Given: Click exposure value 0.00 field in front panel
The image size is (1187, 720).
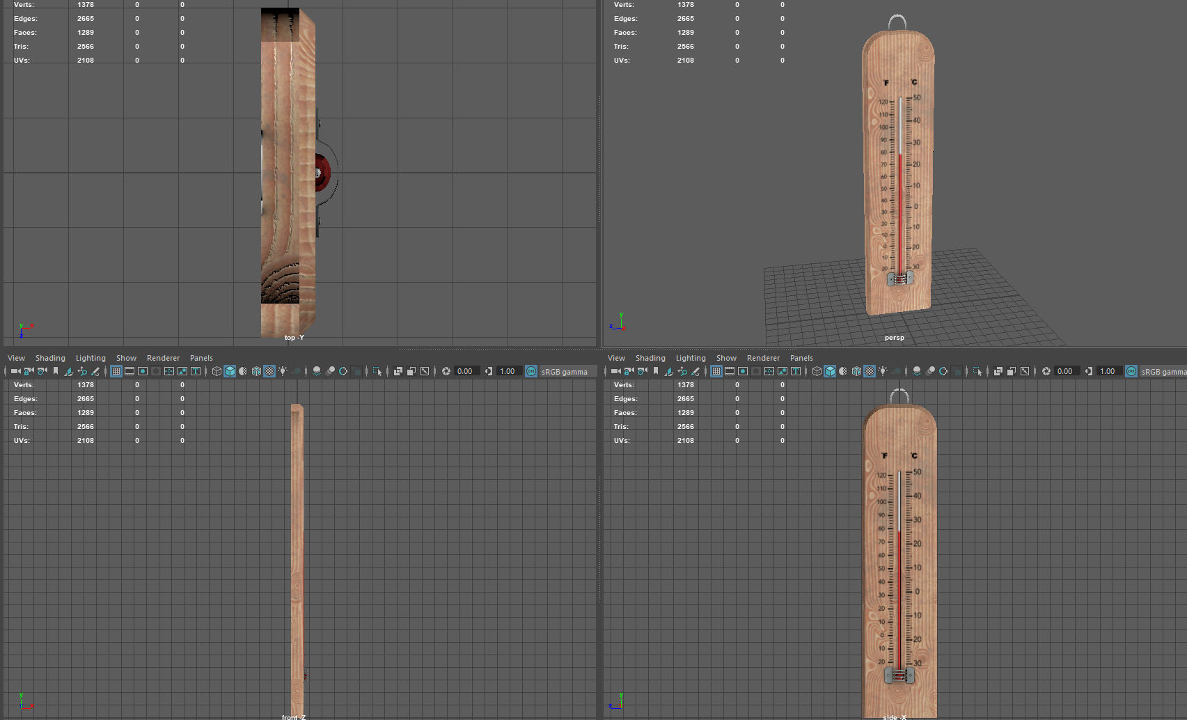Looking at the screenshot, I should pos(466,371).
